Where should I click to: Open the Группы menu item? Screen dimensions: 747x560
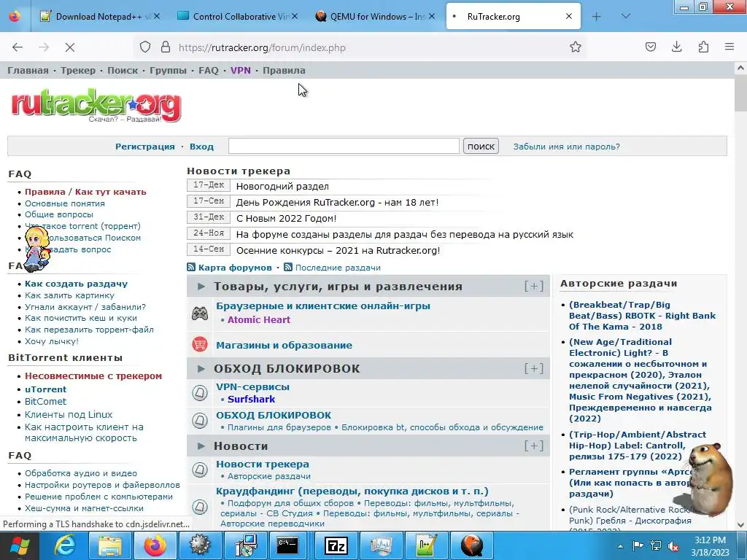(169, 70)
